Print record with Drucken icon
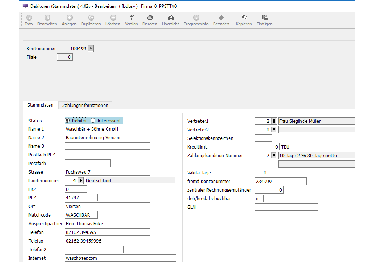The height and width of the screenshot is (262, 374). tap(150, 18)
